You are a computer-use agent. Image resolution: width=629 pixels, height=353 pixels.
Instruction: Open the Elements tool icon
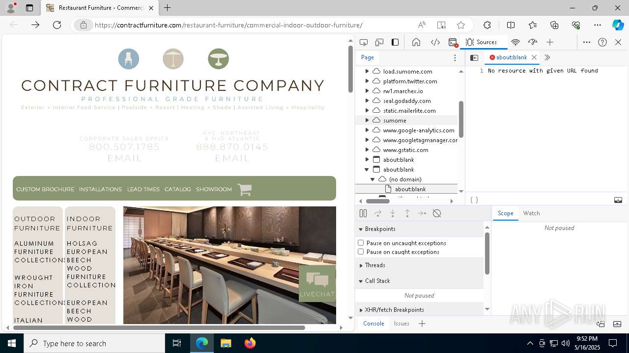click(435, 42)
